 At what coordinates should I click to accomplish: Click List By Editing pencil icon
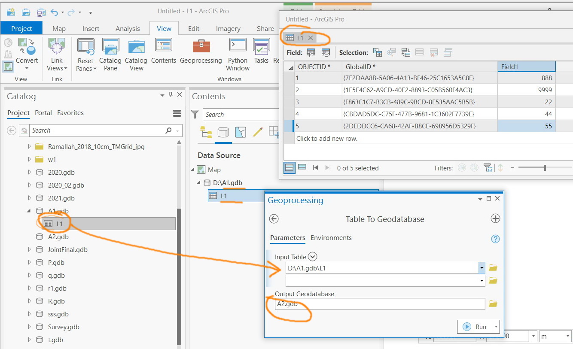coord(258,132)
